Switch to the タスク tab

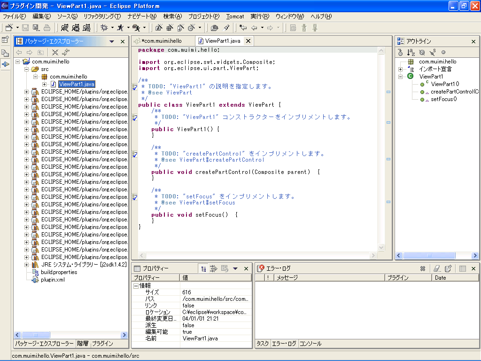tap(263, 344)
